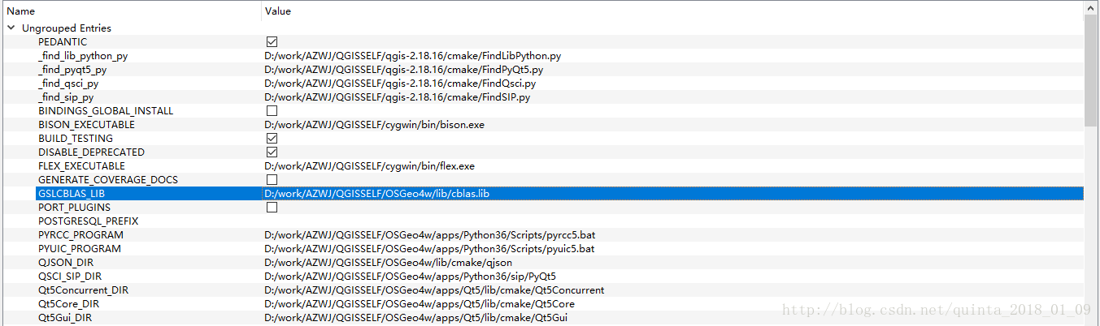Select the Qt5Gui_DIR entry name
1100x326 pixels.
coord(65,318)
